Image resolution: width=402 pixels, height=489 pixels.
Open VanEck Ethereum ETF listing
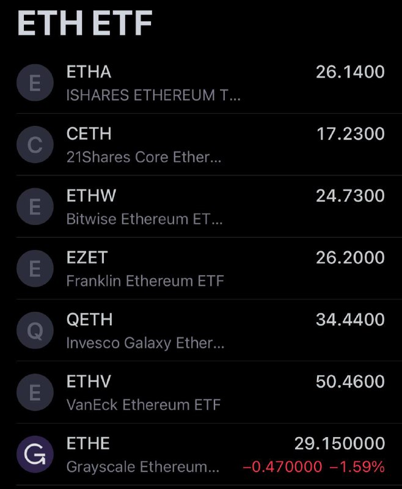tap(144, 405)
